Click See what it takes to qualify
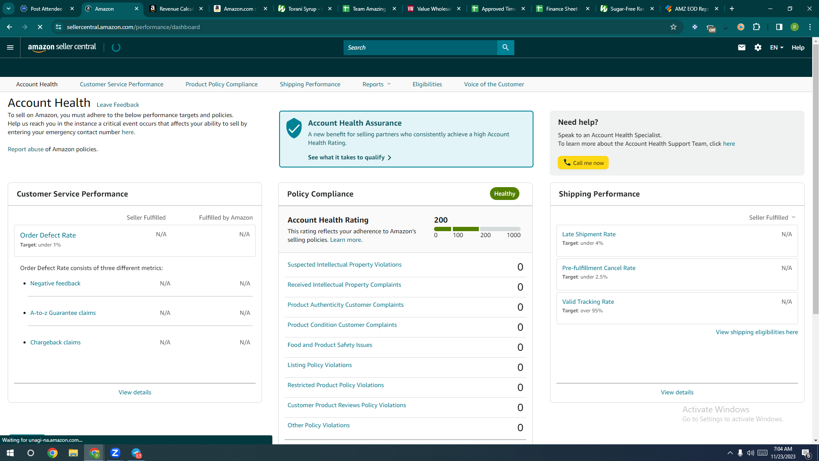This screenshot has height=461, width=819. coord(350,157)
